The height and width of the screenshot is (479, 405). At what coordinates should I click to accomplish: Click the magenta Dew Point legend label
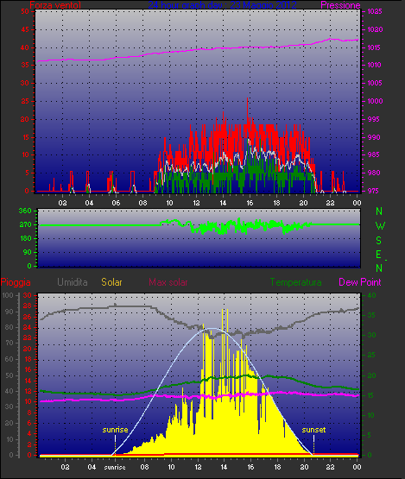point(360,282)
